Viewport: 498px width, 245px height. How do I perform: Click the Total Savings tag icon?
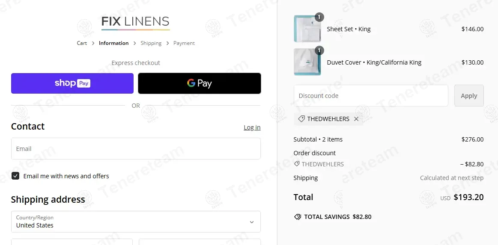coord(298,217)
